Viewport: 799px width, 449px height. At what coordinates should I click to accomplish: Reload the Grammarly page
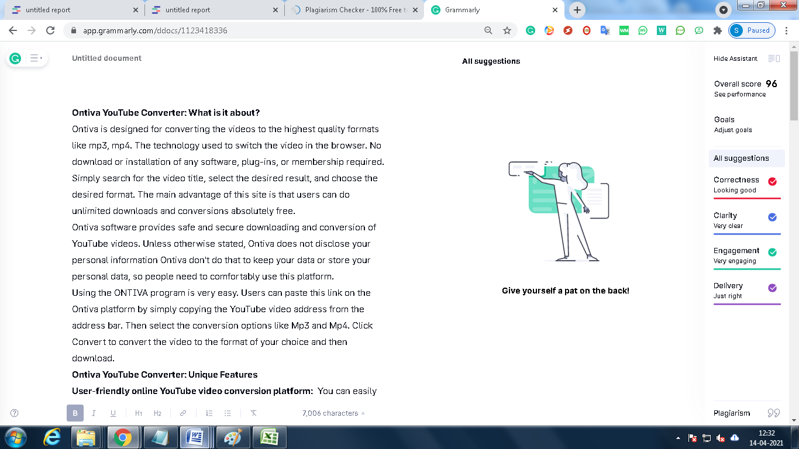click(50, 30)
